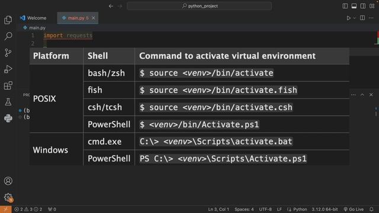Screen dimensions: 379x213
Task: Click line number 1 in the gutter
Action: pos(33,35)
